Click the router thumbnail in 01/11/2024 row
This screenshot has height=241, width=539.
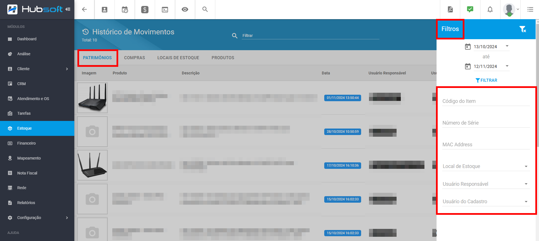coord(92,98)
